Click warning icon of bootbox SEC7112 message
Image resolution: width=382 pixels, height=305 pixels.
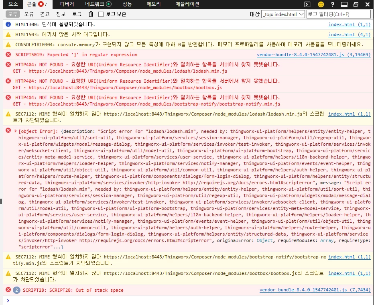pyautogui.click(x=8, y=273)
